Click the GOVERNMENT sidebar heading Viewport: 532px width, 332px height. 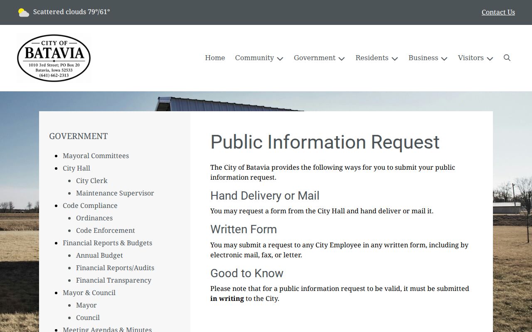click(x=79, y=136)
